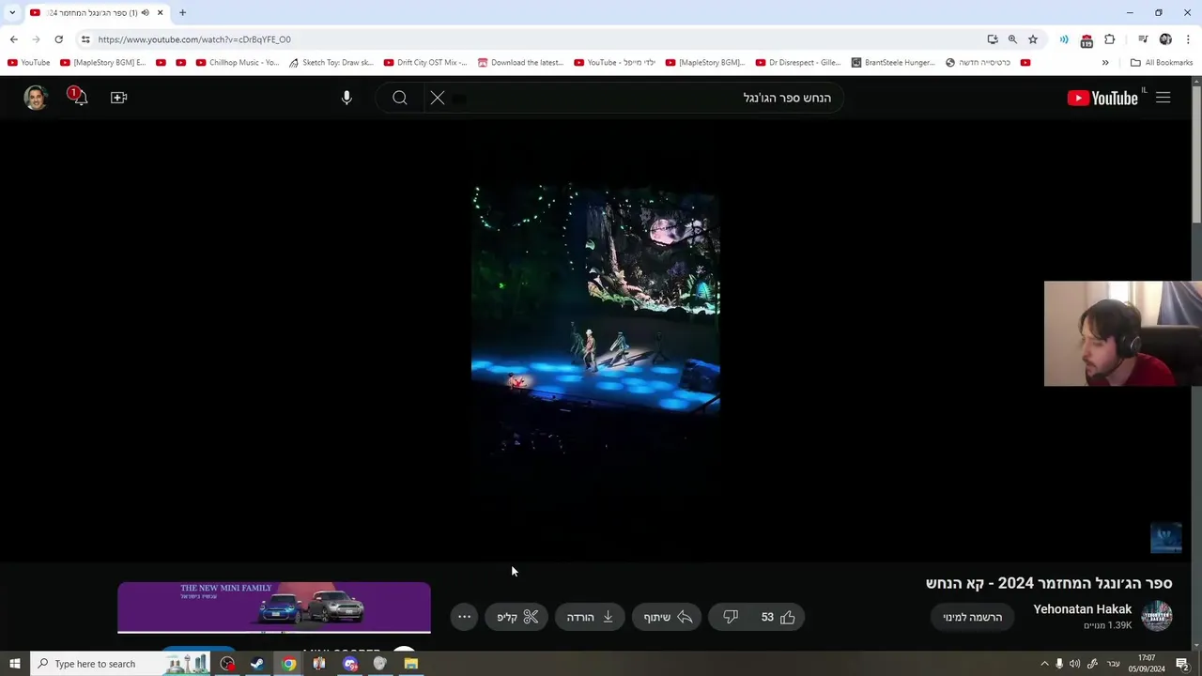The width and height of the screenshot is (1202, 676).
Task: Open the Extensions puzzle icon
Action: [1110, 39]
